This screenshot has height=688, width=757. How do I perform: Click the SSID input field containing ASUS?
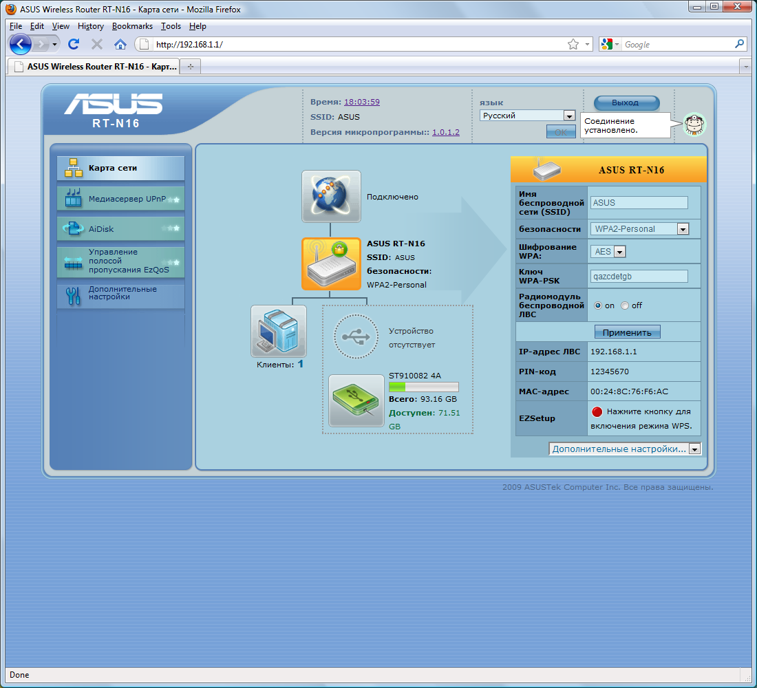[x=639, y=203]
